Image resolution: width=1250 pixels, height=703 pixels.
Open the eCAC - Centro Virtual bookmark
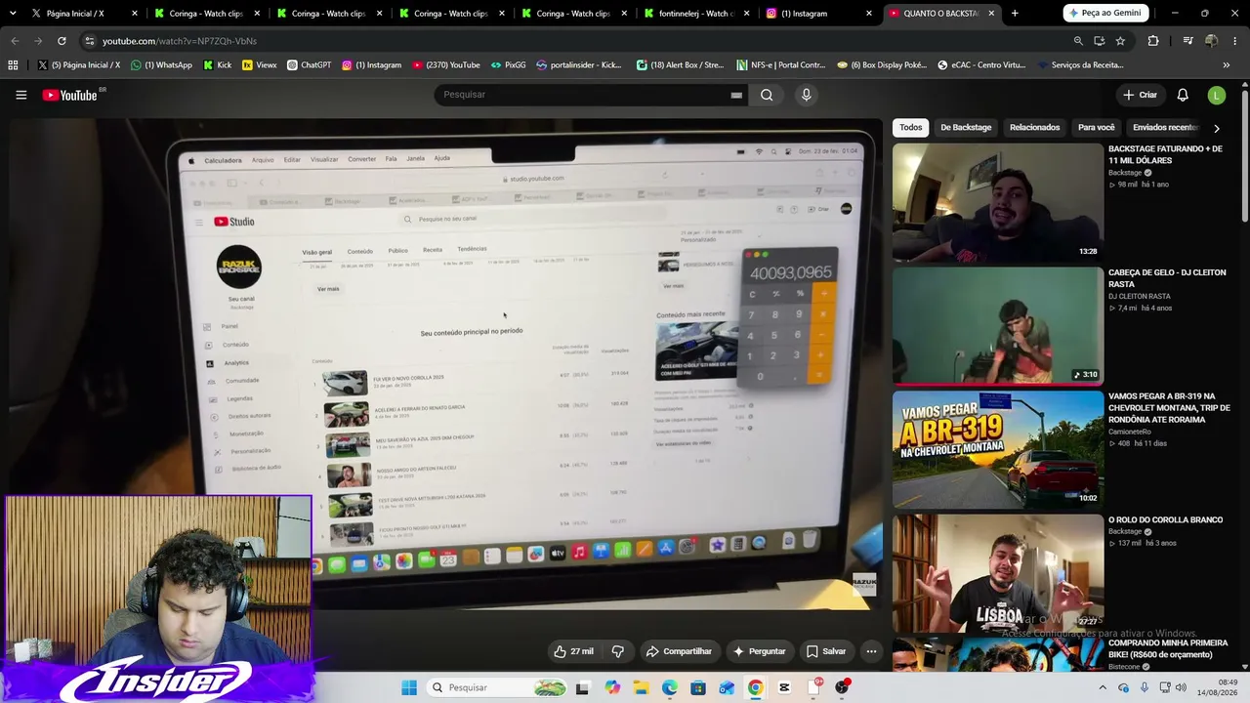tap(981, 65)
